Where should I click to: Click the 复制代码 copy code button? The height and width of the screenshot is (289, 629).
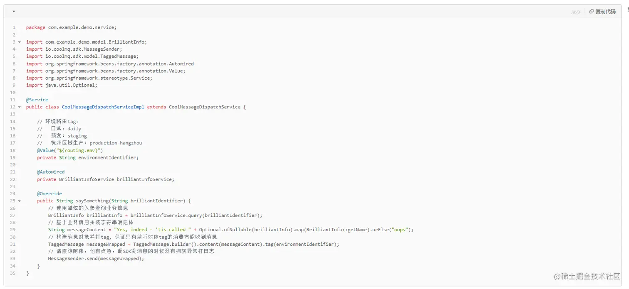602,12
